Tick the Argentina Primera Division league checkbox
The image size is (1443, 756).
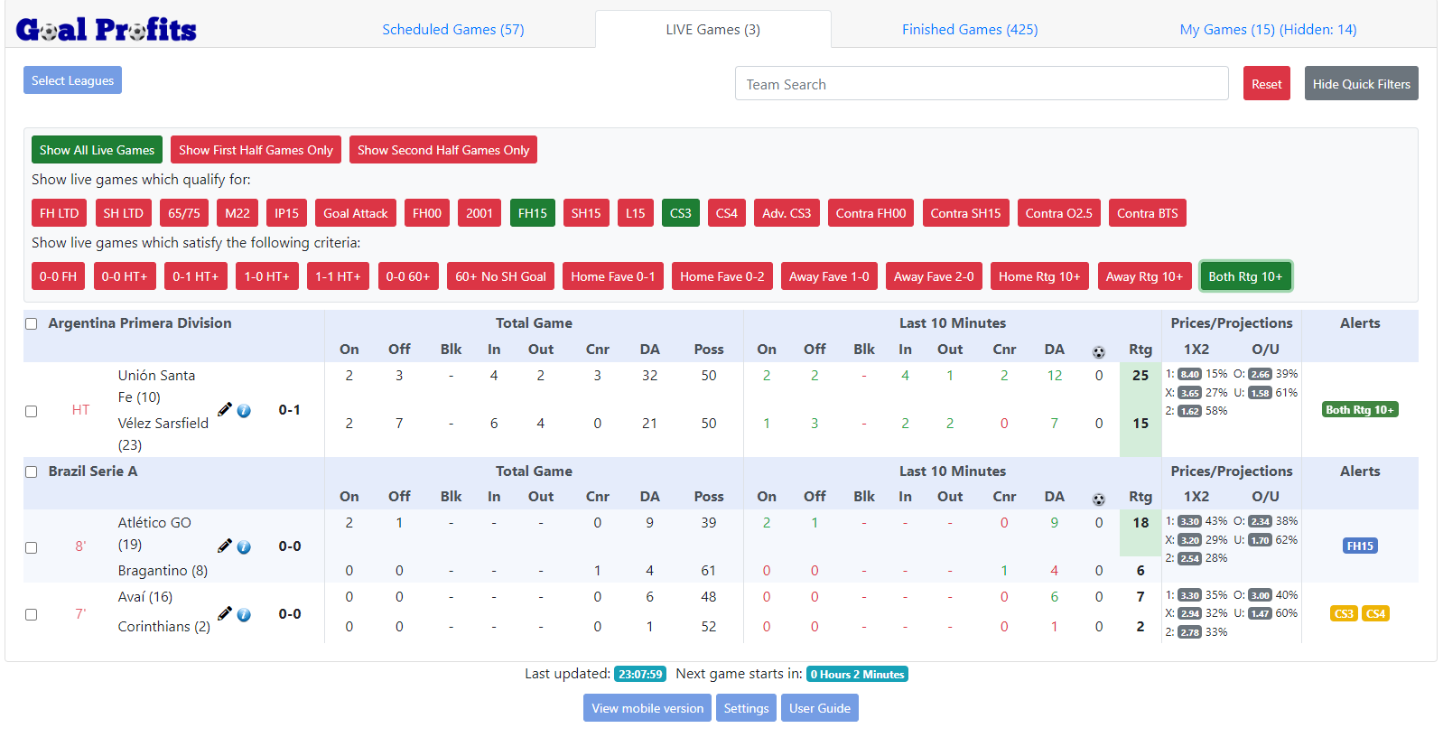click(x=32, y=323)
